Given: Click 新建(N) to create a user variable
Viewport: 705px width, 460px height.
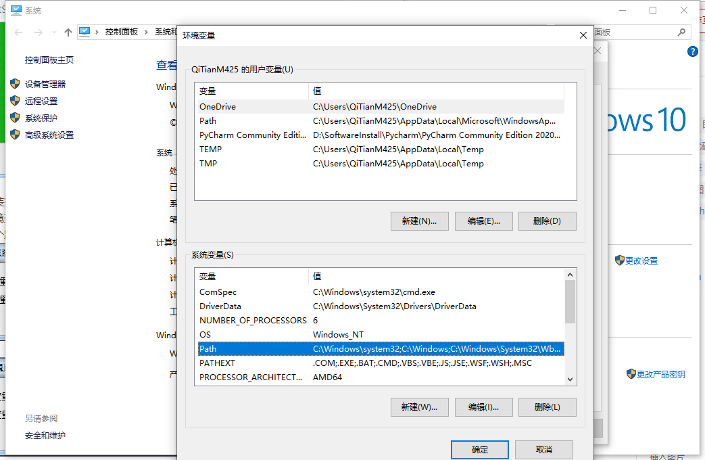Looking at the screenshot, I should 419,221.
